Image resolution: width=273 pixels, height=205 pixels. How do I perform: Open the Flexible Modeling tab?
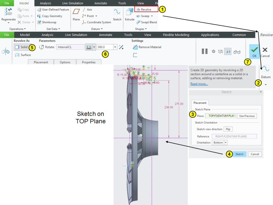(176, 35)
